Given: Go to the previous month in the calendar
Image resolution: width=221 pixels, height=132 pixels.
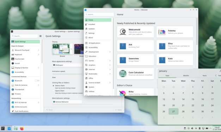Looking at the screenshot, I should coord(216,75).
